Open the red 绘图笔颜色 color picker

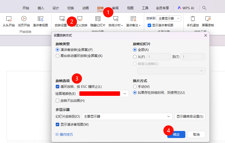[103, 94]
